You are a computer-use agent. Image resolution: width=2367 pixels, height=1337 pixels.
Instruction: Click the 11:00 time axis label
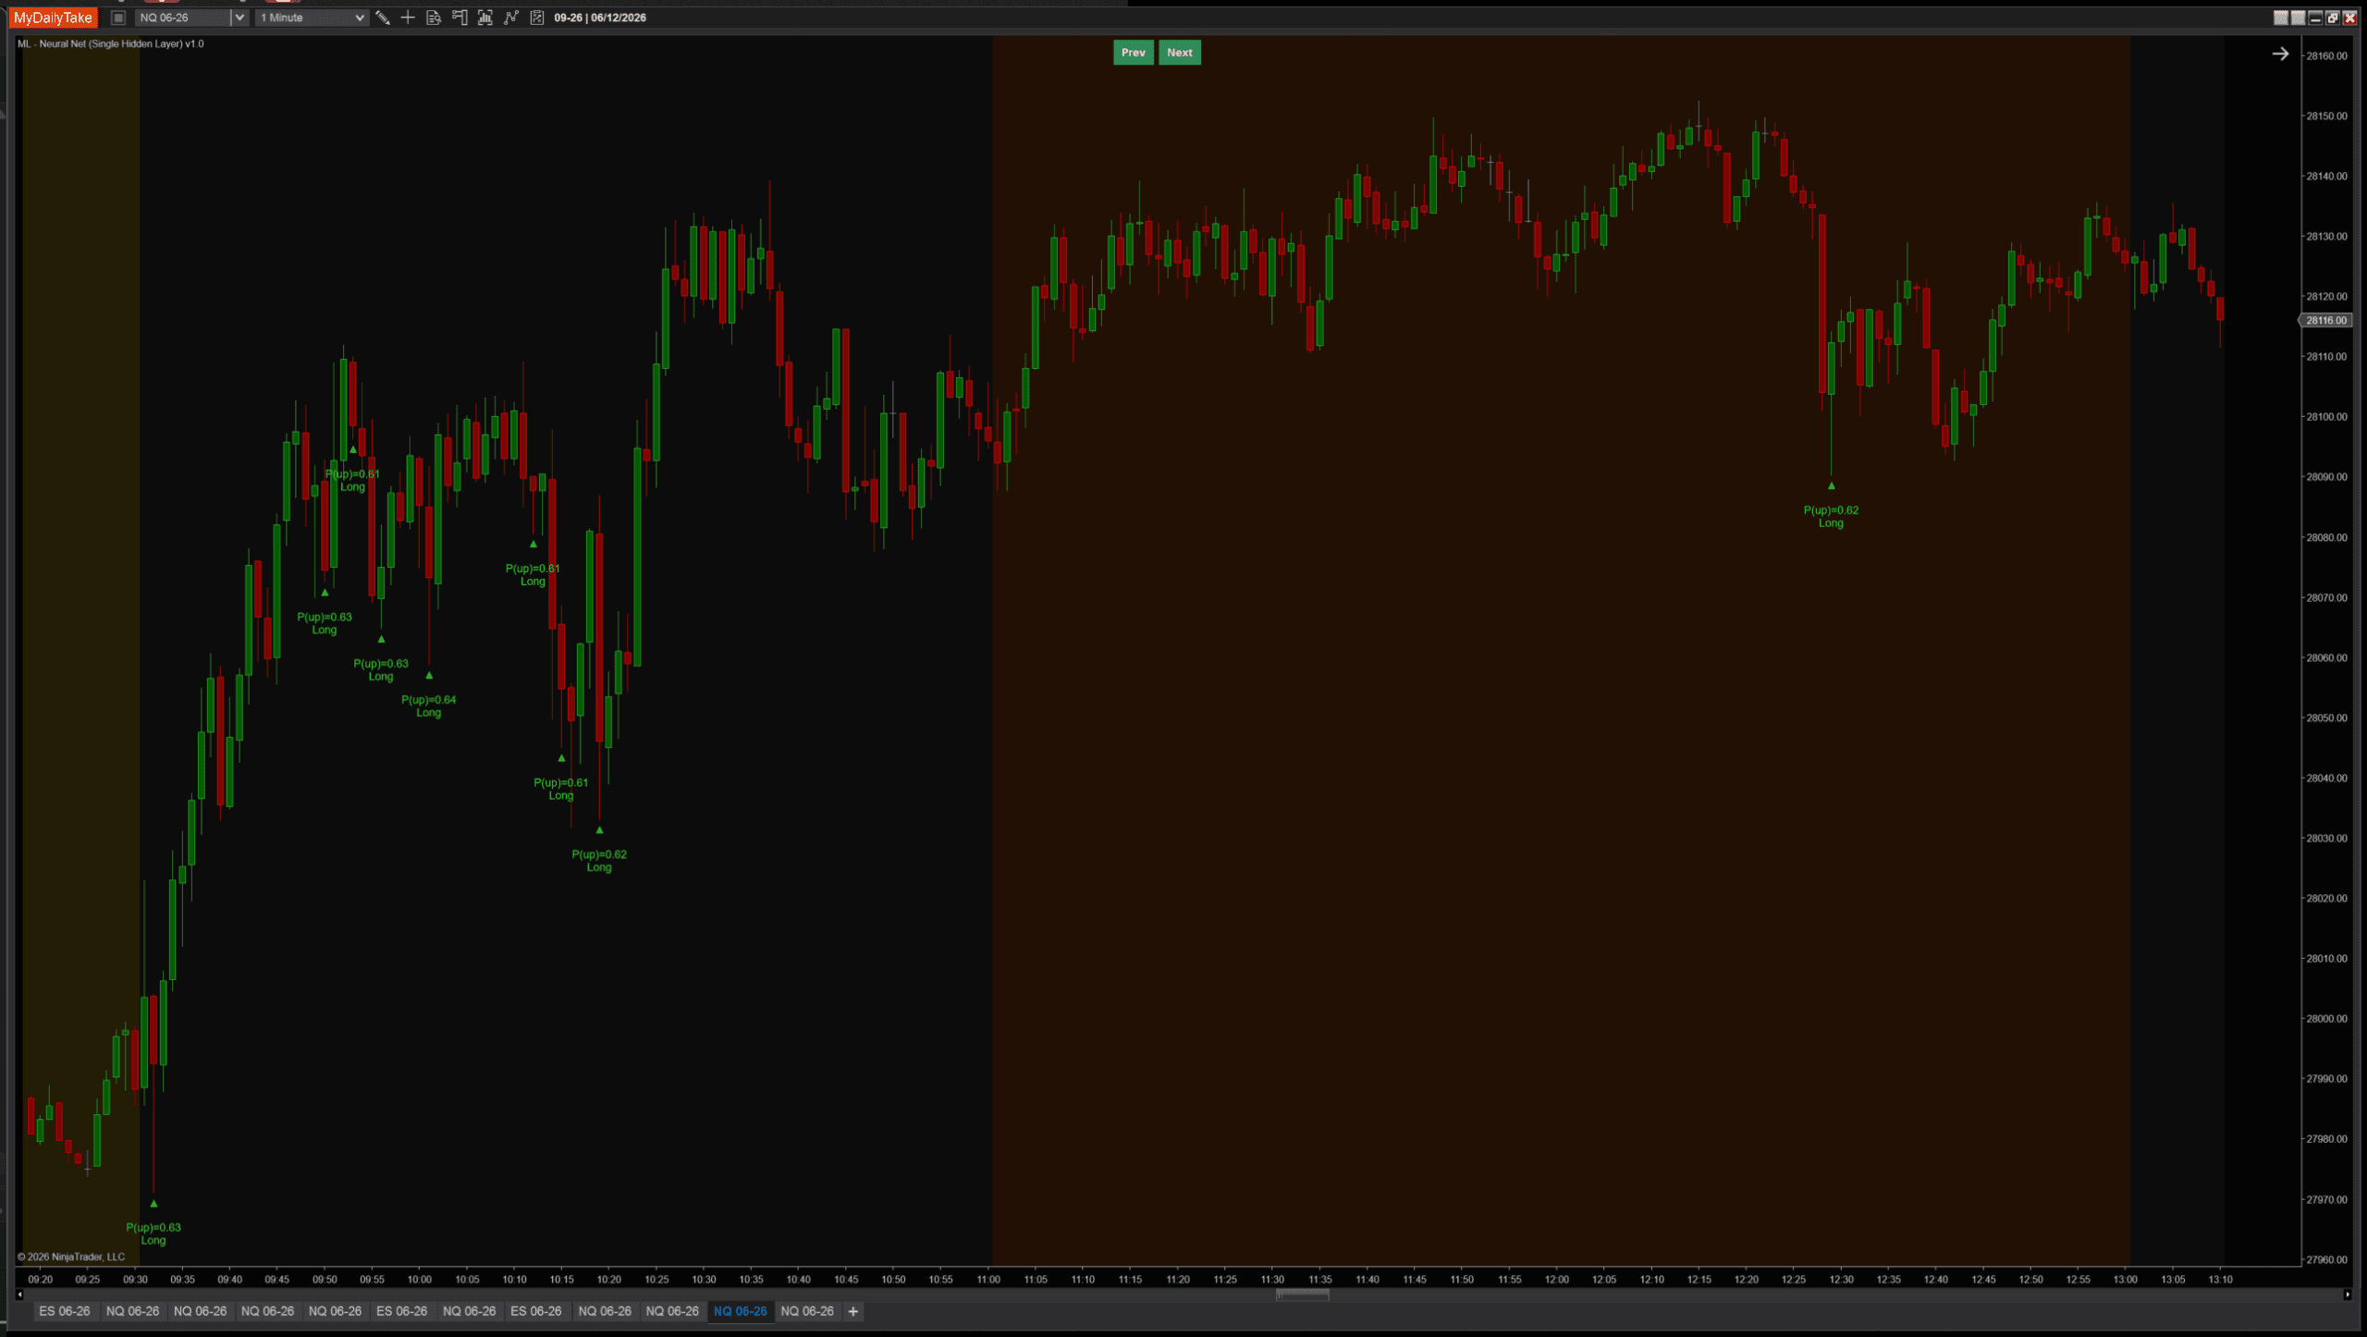click(988, 1280)
